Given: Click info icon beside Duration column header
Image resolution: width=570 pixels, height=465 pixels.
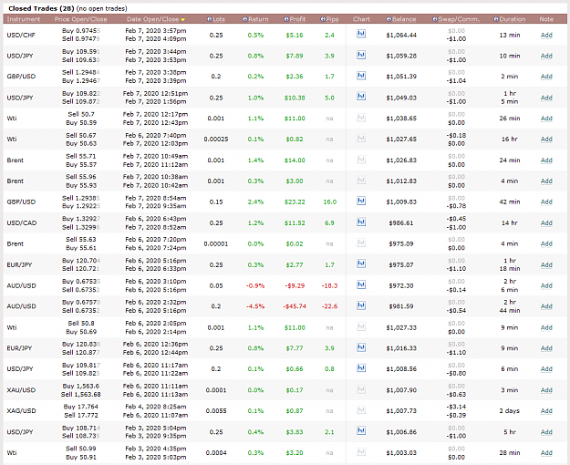Looking at the screenshot, I should (x=496, y=19).
